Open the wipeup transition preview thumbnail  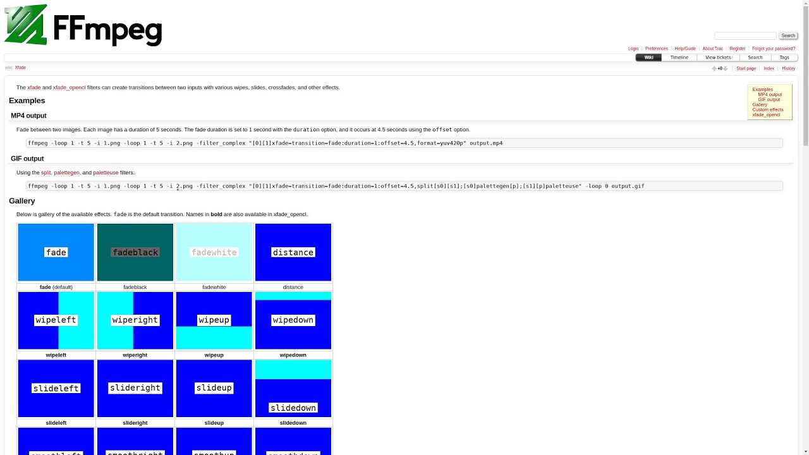tap(214, 320)
